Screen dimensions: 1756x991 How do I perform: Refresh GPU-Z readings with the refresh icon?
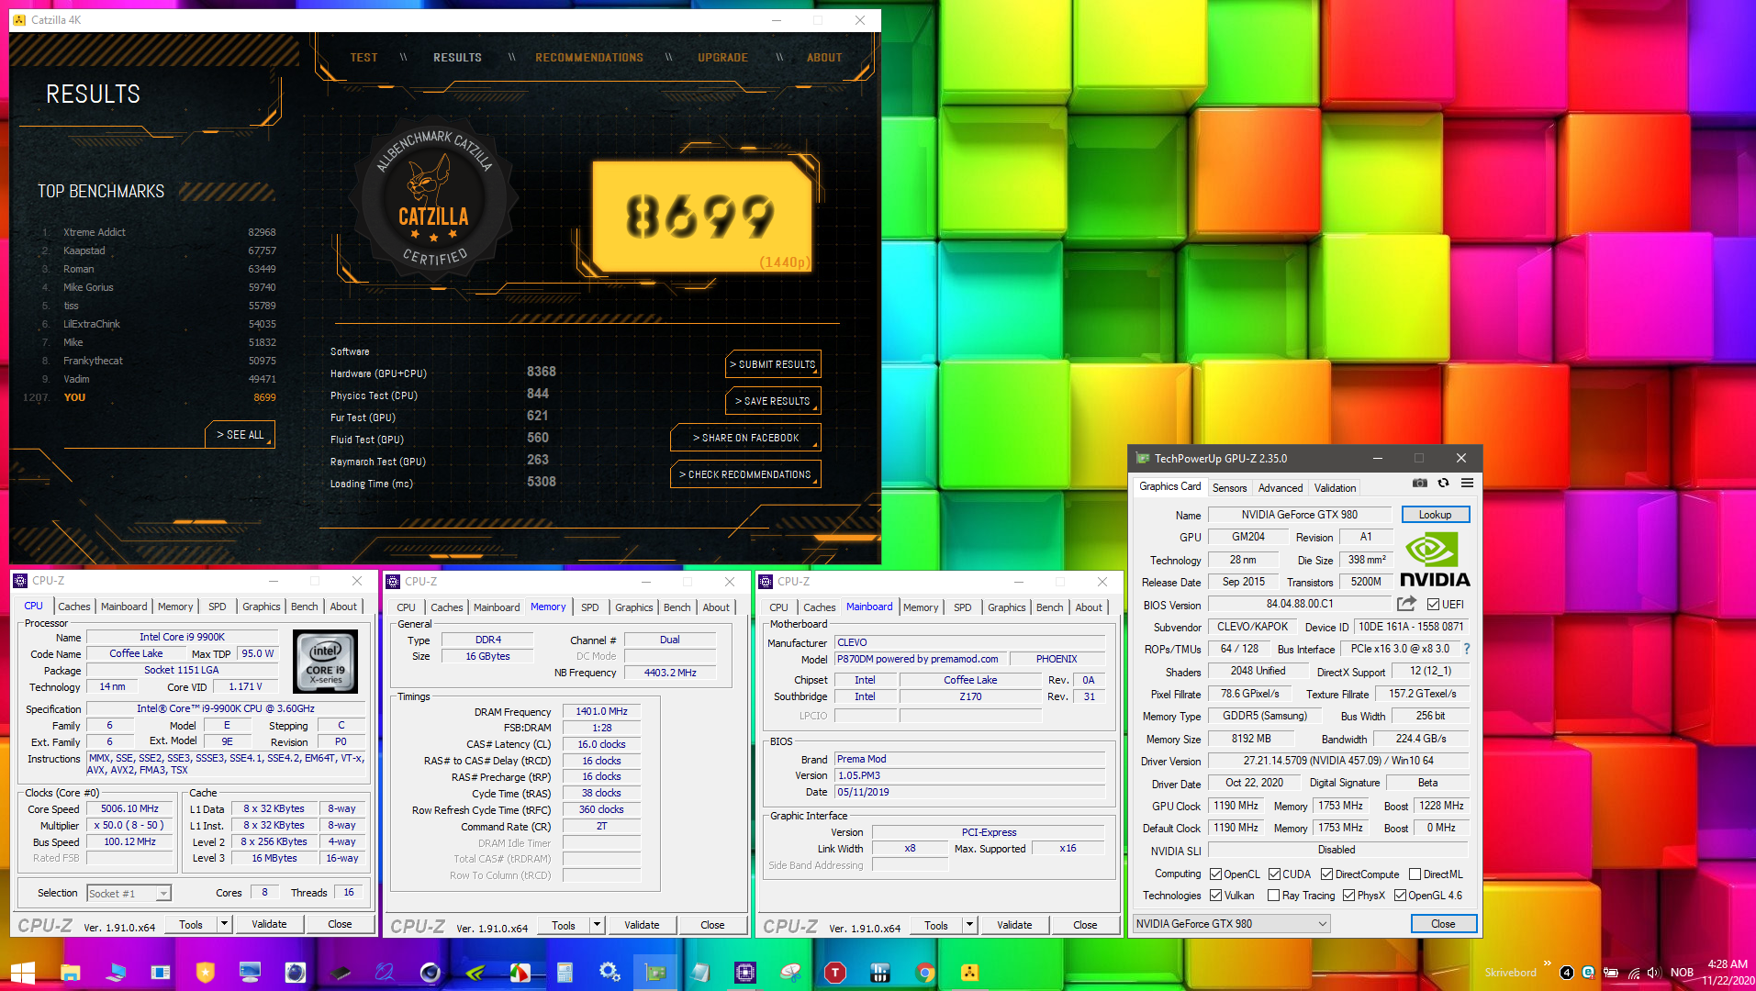click(1443, 484)
